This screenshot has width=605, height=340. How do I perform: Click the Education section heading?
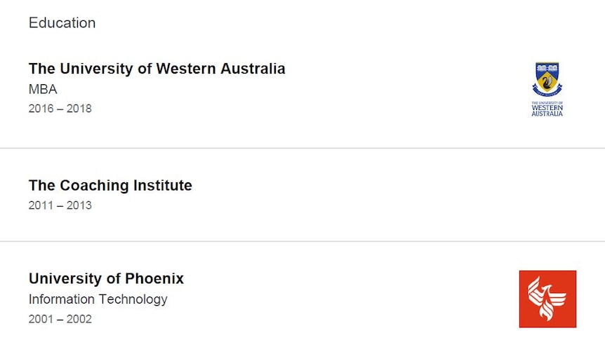[x=62, y=22]
